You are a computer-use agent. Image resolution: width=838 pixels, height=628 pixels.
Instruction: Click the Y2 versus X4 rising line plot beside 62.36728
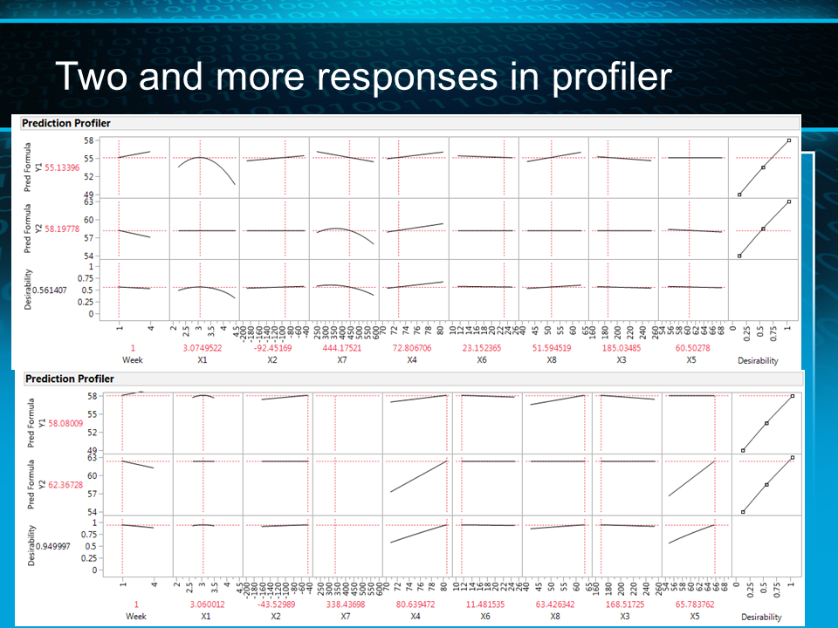pos(417,485)
